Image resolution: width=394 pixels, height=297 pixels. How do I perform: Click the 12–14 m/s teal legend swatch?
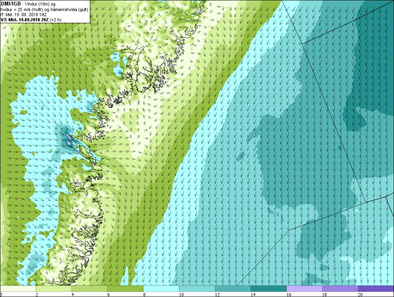233,288
